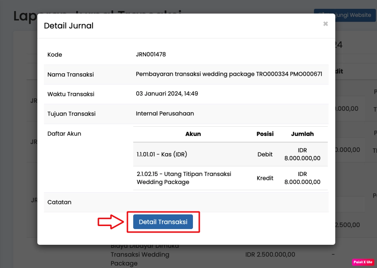Click the Paint X Lite watermark badge
377x268 pixels.
[x=363, y=262]
